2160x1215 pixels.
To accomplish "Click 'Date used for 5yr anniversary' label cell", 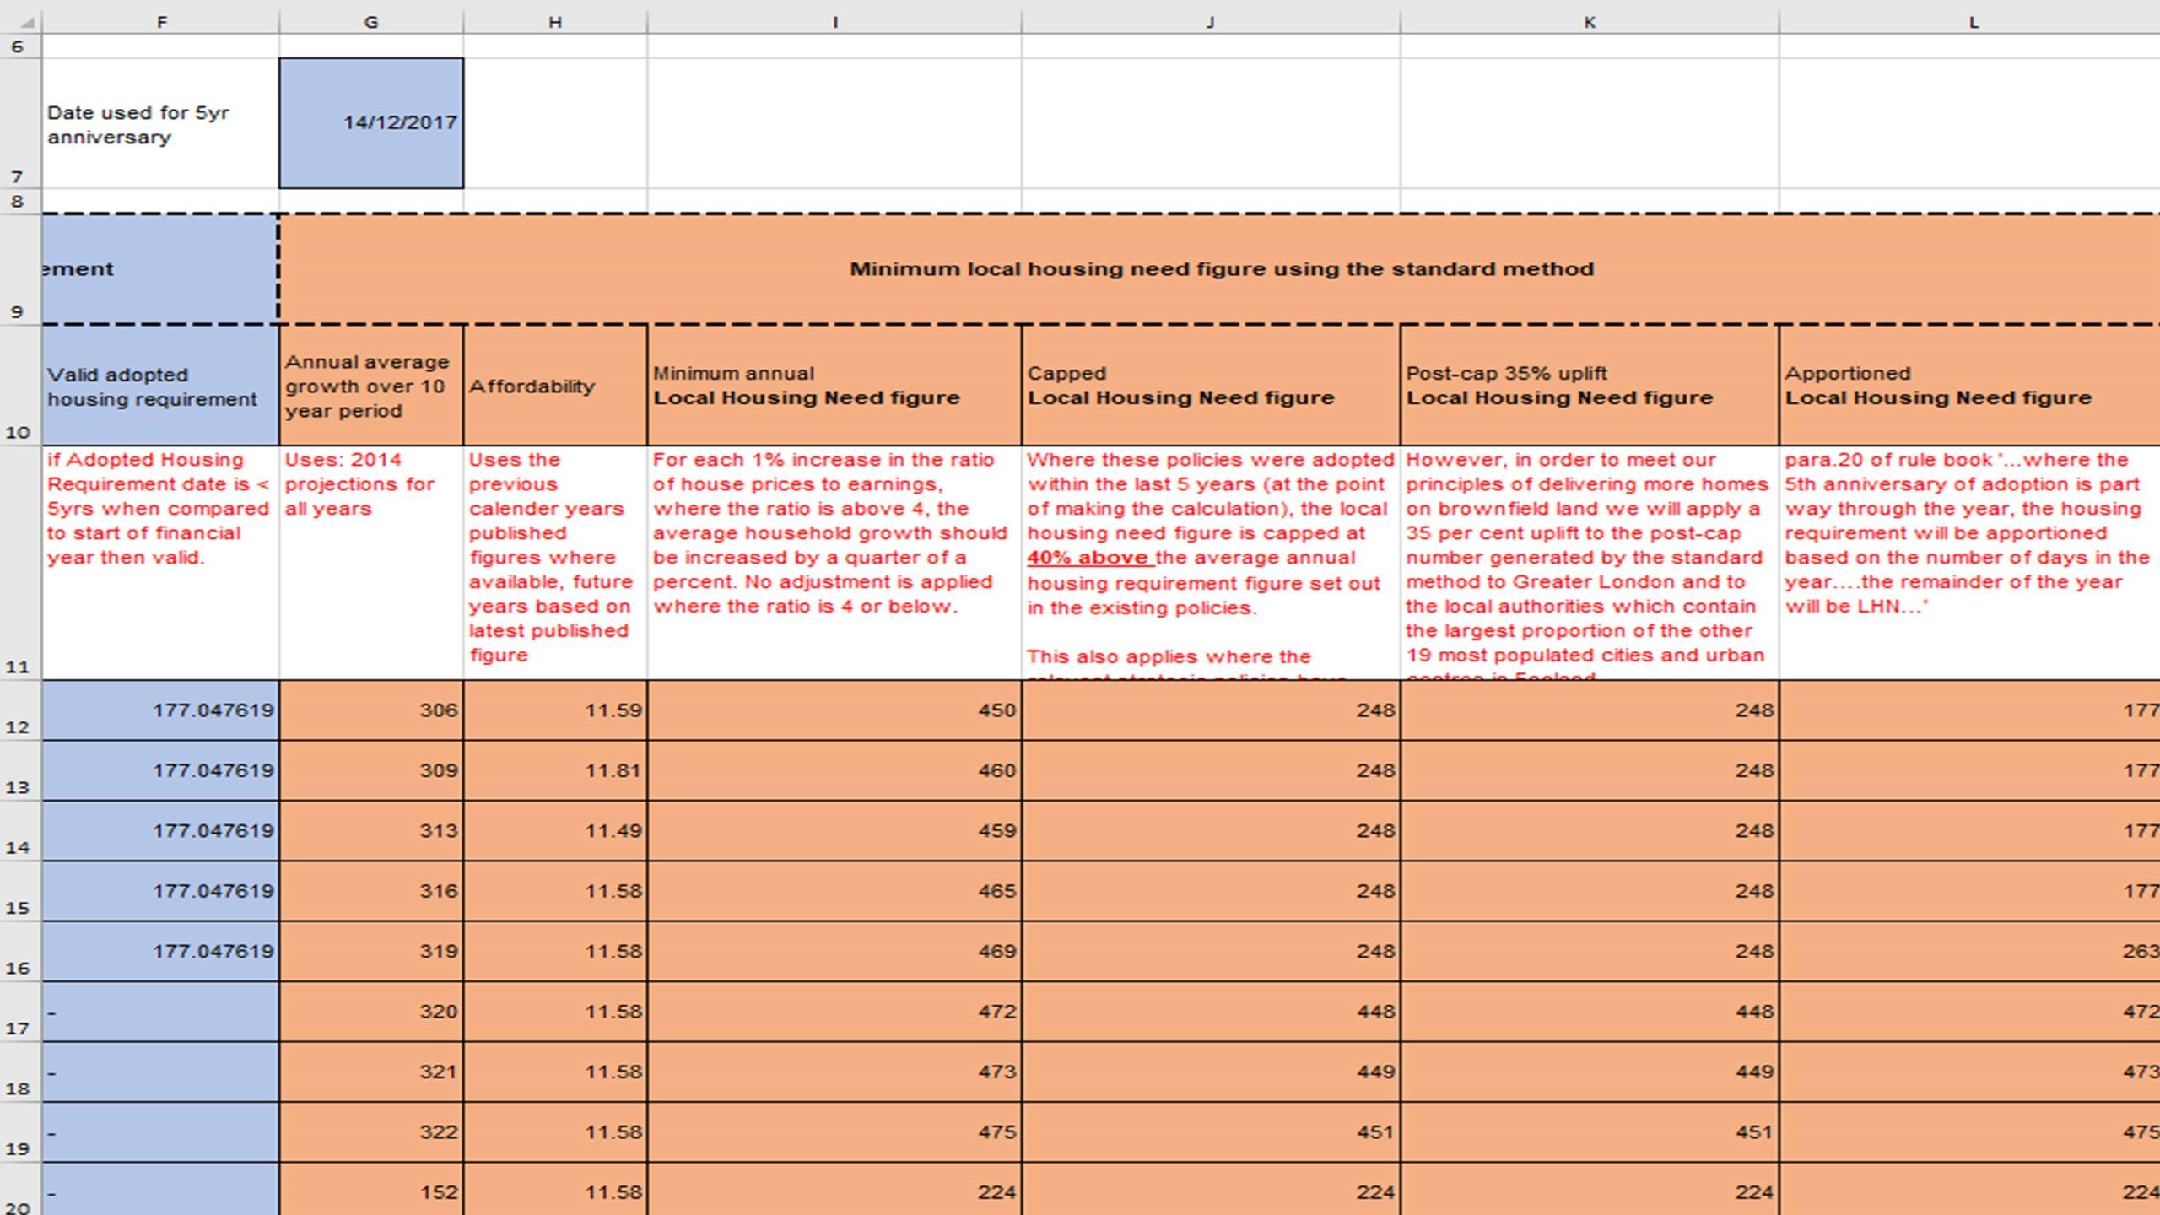I will click(x=160, y=123).
